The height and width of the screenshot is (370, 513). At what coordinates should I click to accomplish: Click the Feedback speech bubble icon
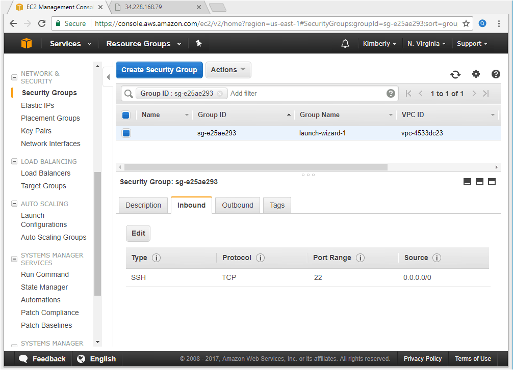[23, 359]
